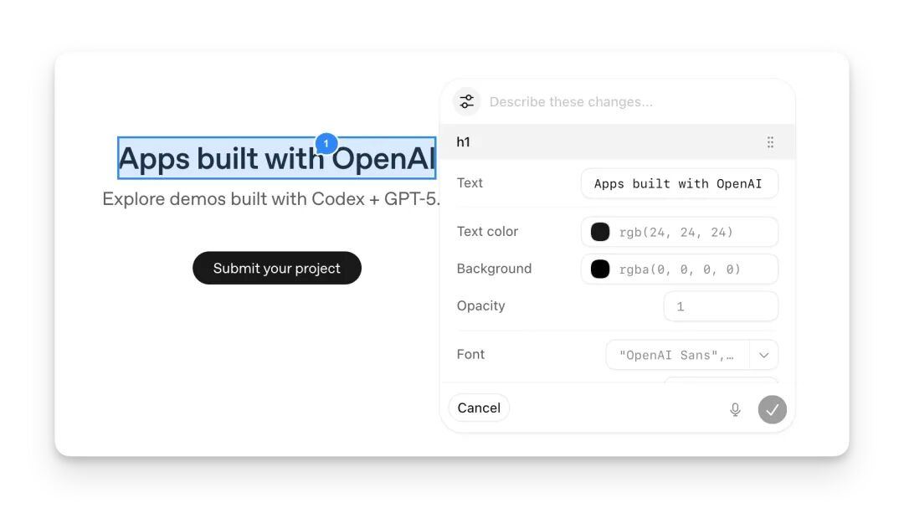
Task: Click the Explore demos built with Codex subtitle
Action: [271, 199]
